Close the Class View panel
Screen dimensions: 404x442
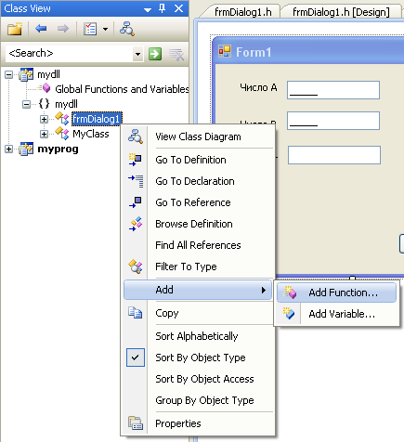[x=178, y=8]
